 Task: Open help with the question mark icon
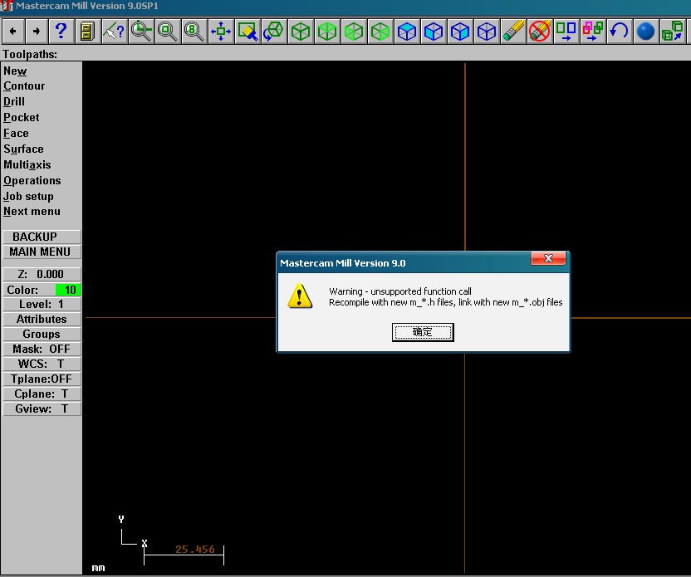pyautogui.click(x=61, y=32)
